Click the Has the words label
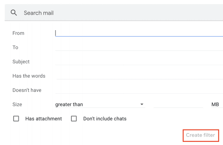Image resolution: width=223 pixels, height=145 pixels. click(x=29, y=76)
